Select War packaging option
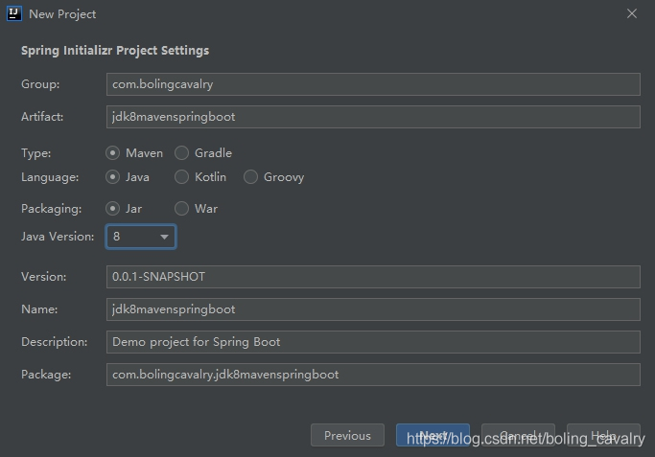Screen dimensions: 655x457 (181, 208)
